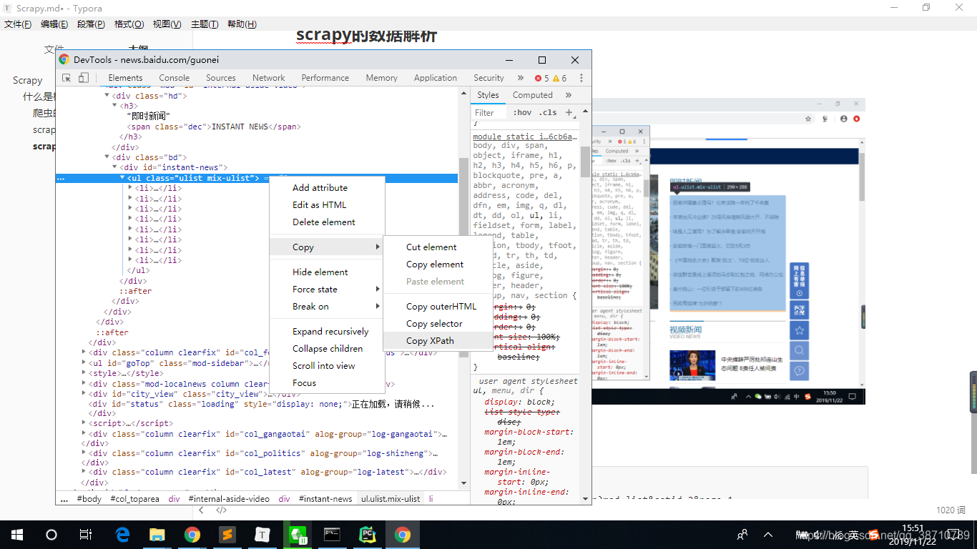Viewport: 977px width, 549px height.
Task: Choose Delete element from context menu
Action: coord(327,222)
